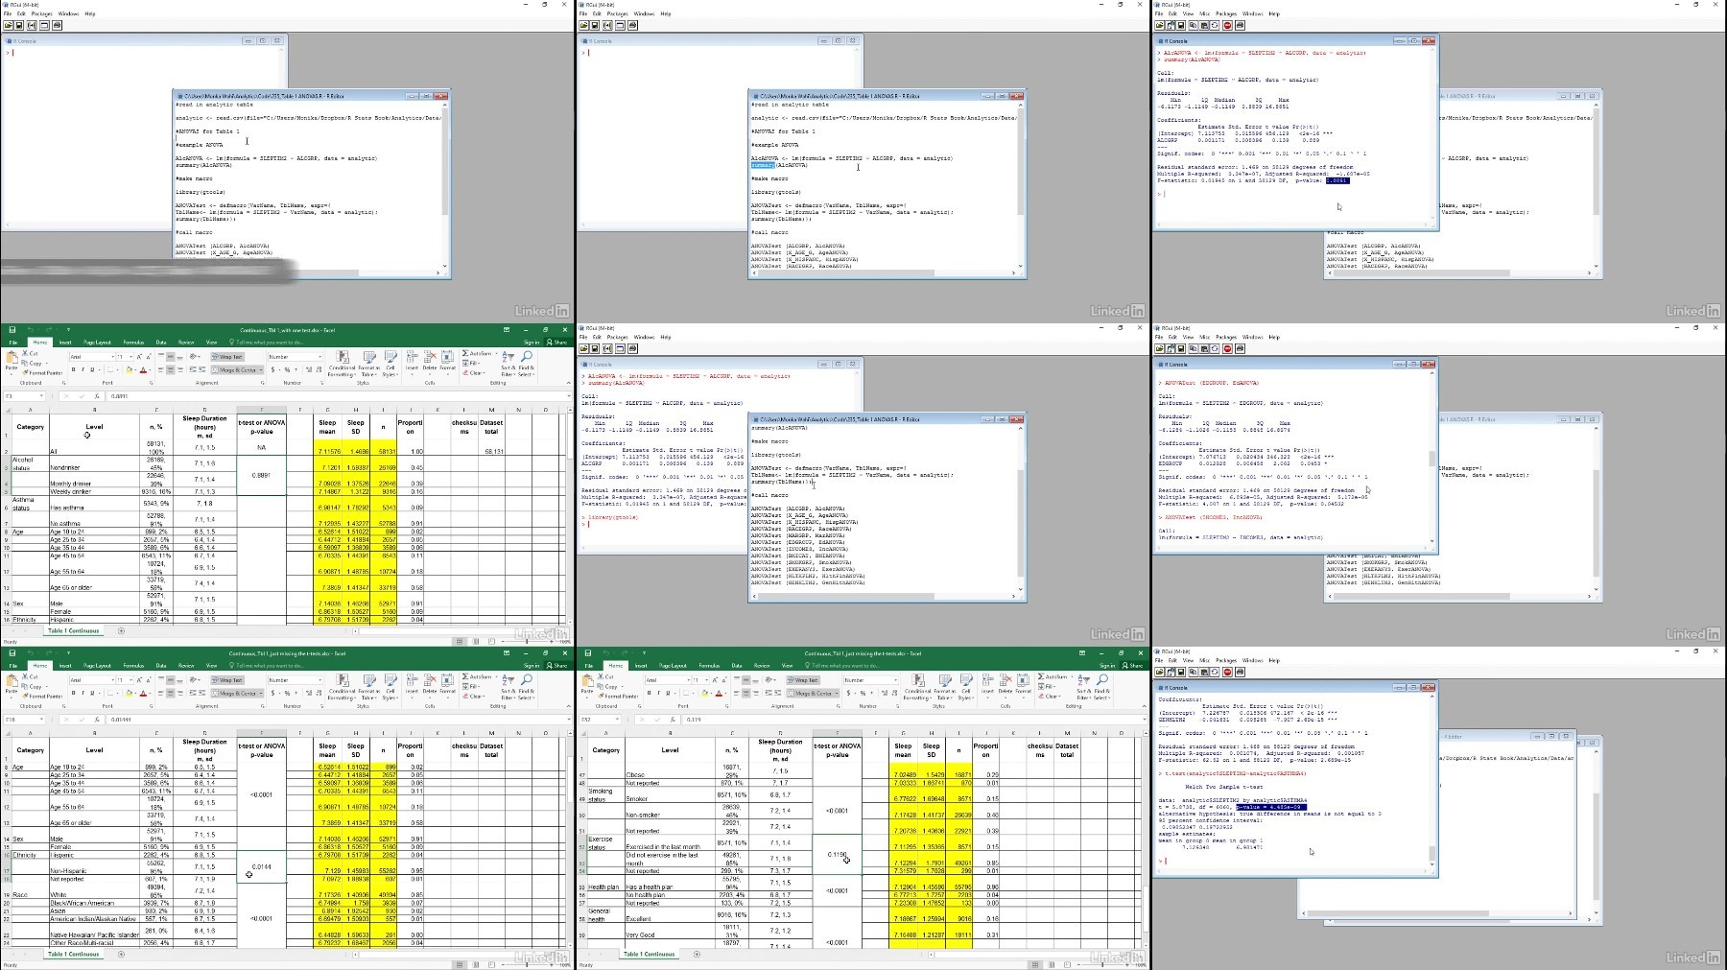Toggle Bold in the Excel showing cell F16
This screenshot has height=970, width=1727.
click(x=74, y=693)
